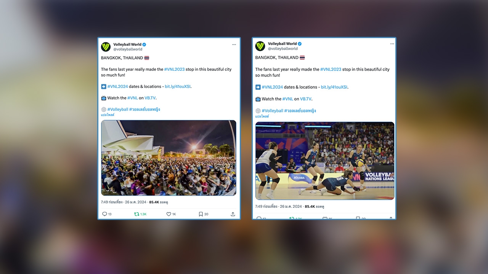
Task: Click the reply icon on left tweet
Action: (104, 214)
